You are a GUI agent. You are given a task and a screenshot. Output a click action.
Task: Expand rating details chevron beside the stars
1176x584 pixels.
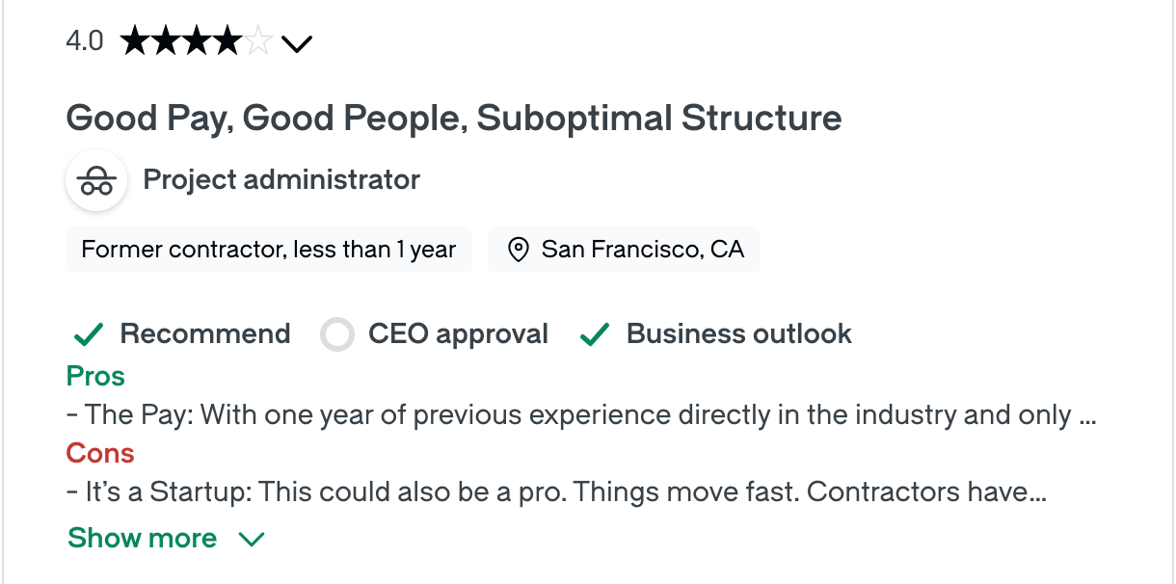coord(297,43)
